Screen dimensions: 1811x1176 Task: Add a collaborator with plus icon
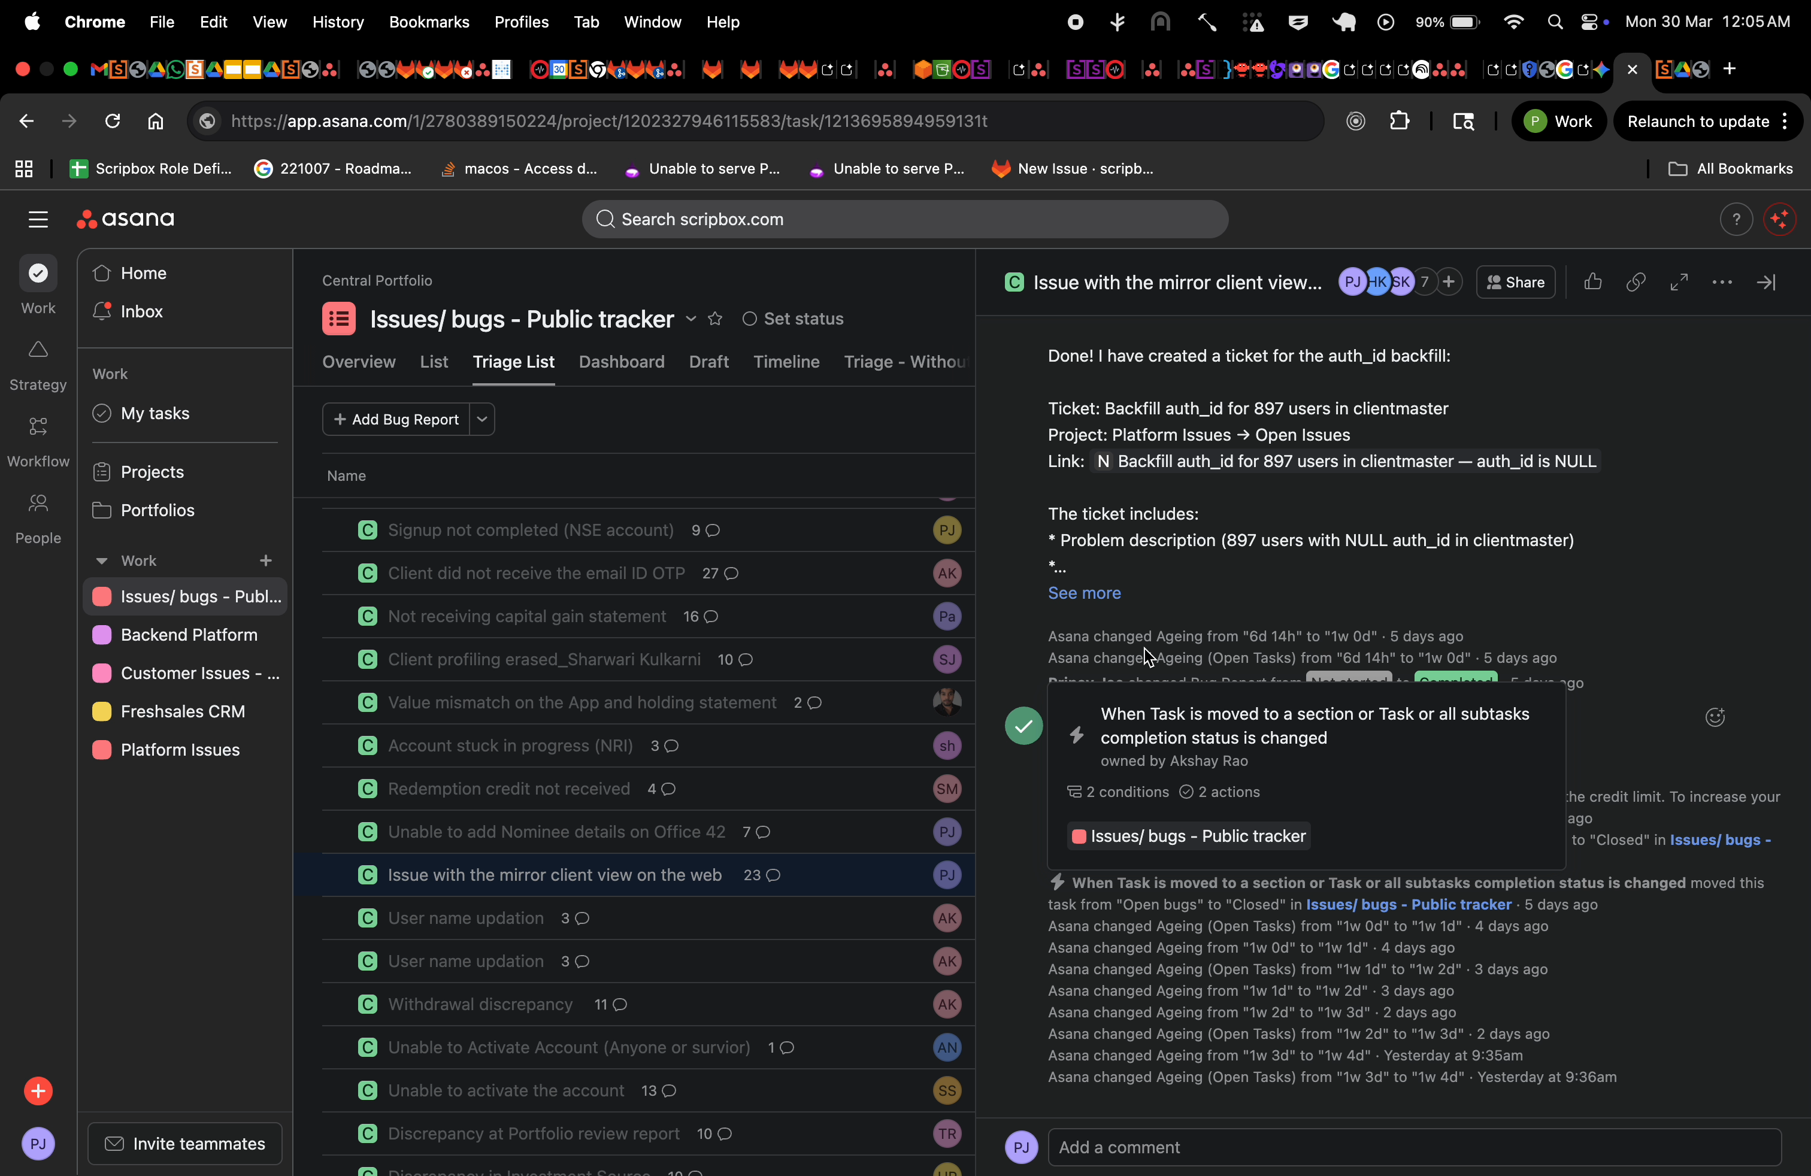coord(1449,282)
